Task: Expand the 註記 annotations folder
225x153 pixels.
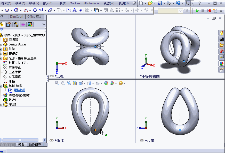Action: tap(1, 49)
